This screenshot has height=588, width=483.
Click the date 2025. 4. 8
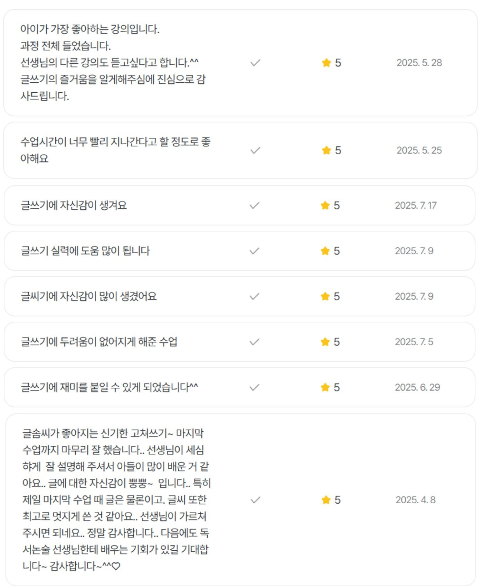(x=415, y=500)
